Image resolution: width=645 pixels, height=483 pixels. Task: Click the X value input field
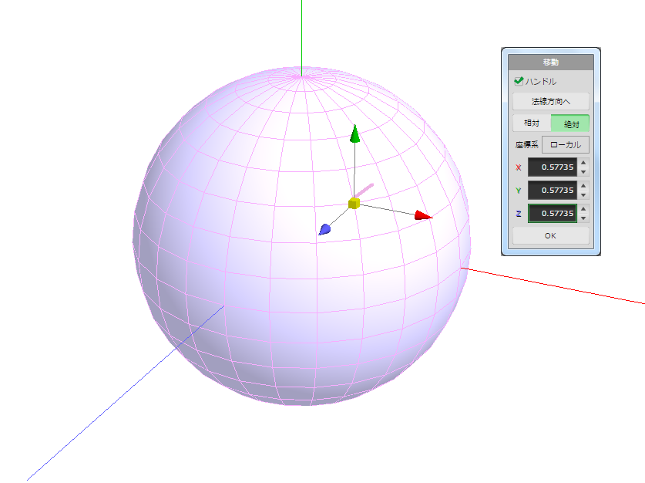(552, 167)
